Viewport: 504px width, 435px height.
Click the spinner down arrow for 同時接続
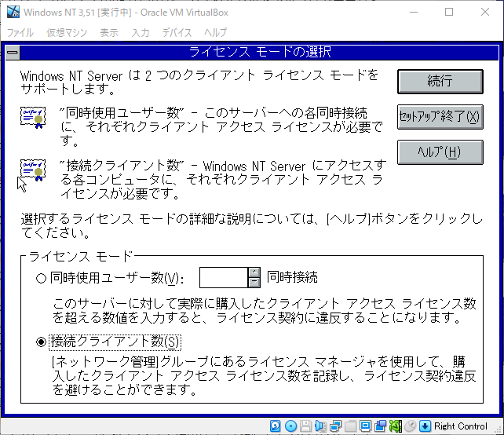254,283
